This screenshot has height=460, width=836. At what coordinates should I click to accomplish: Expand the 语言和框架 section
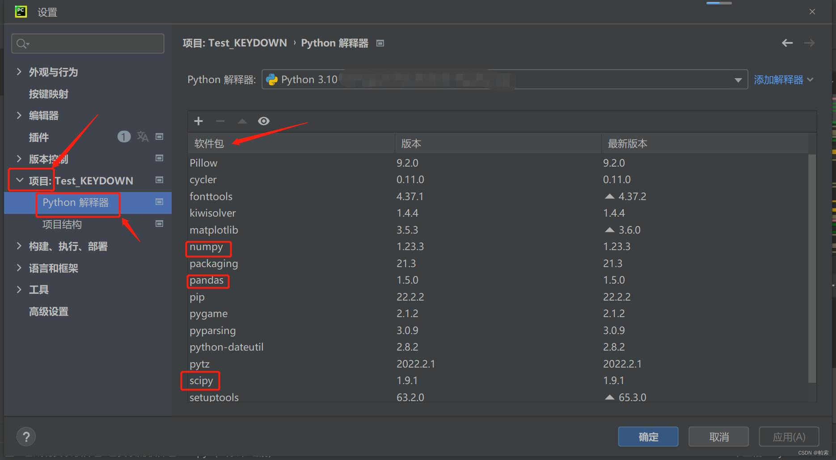click(19, 268)
